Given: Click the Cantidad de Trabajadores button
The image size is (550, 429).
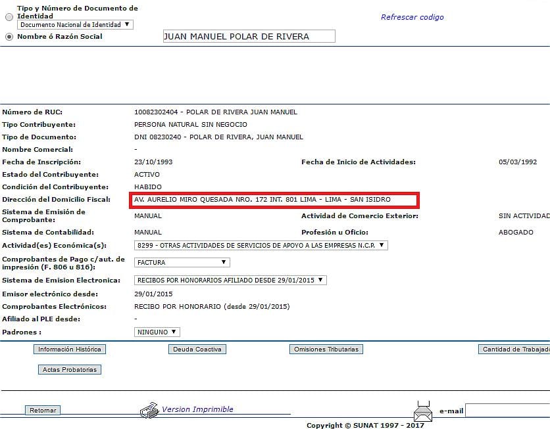Looking at the screenshot, I should pos(514,350).
